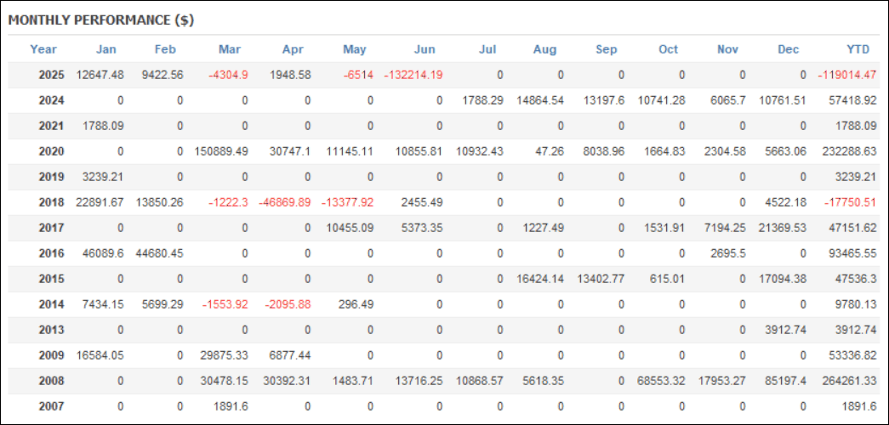The height and width of the screenshot is (425, 889).
Task: Click the Year column header
Action: (x=43, y=49)
